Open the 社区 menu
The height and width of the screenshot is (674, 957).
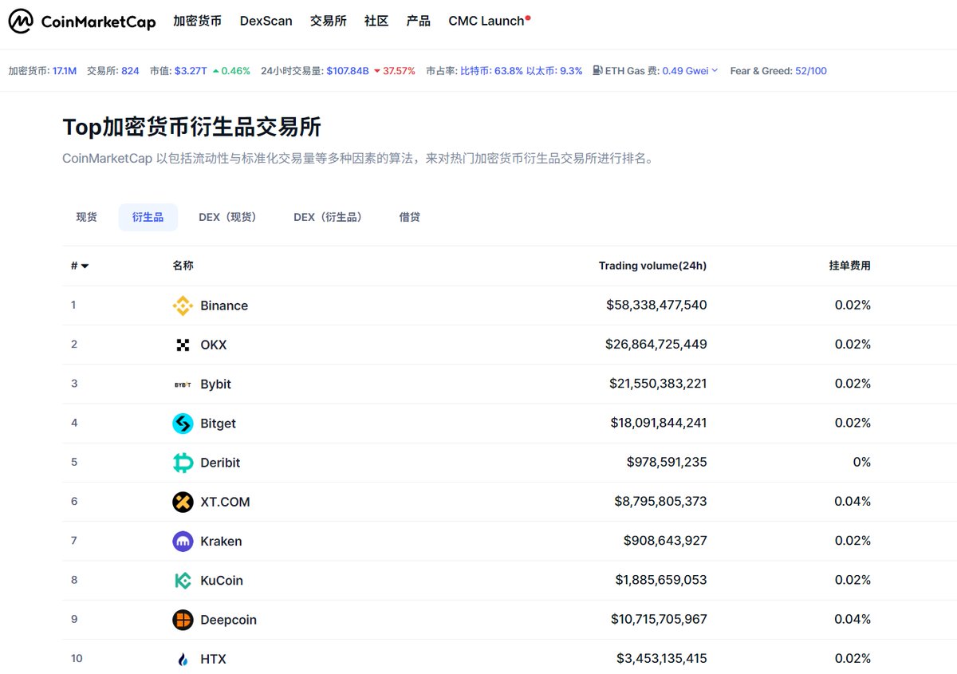(376, 22)
